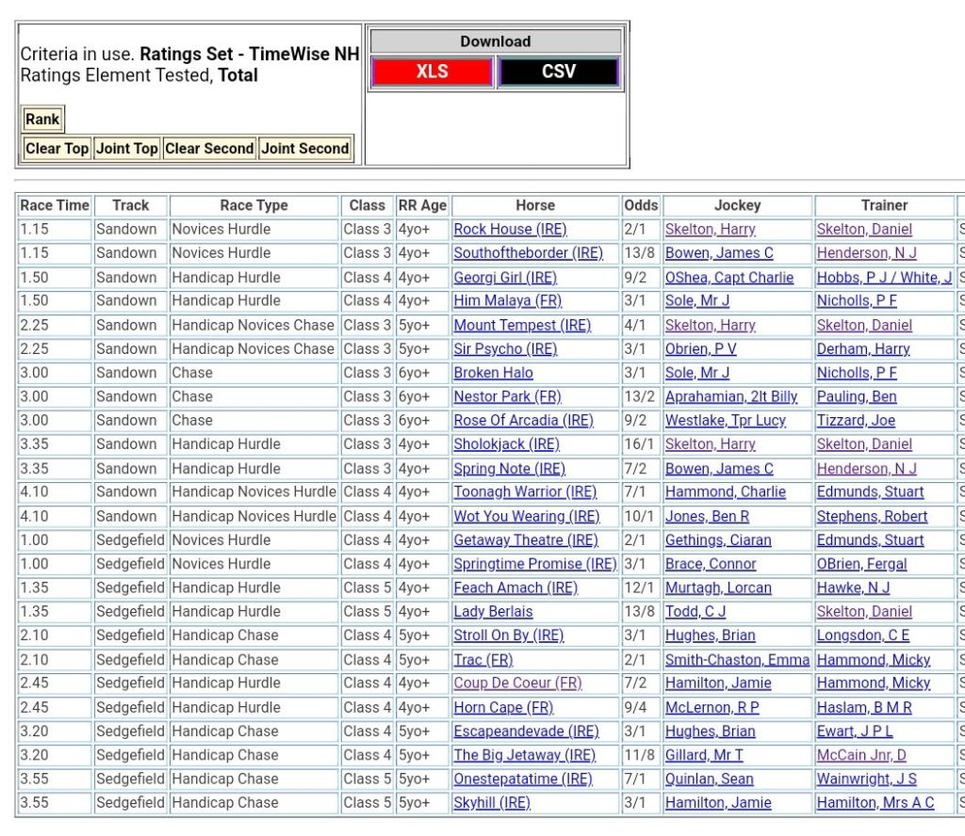Apply the Joint Second filter
965x836 pixels.
click(x=305, y=148)
